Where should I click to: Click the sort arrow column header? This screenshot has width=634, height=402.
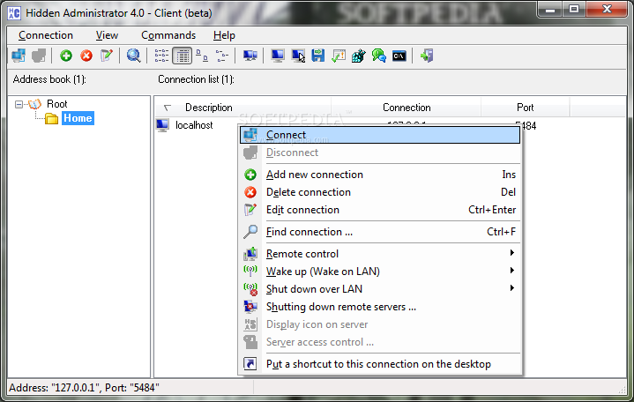[168, 108]
